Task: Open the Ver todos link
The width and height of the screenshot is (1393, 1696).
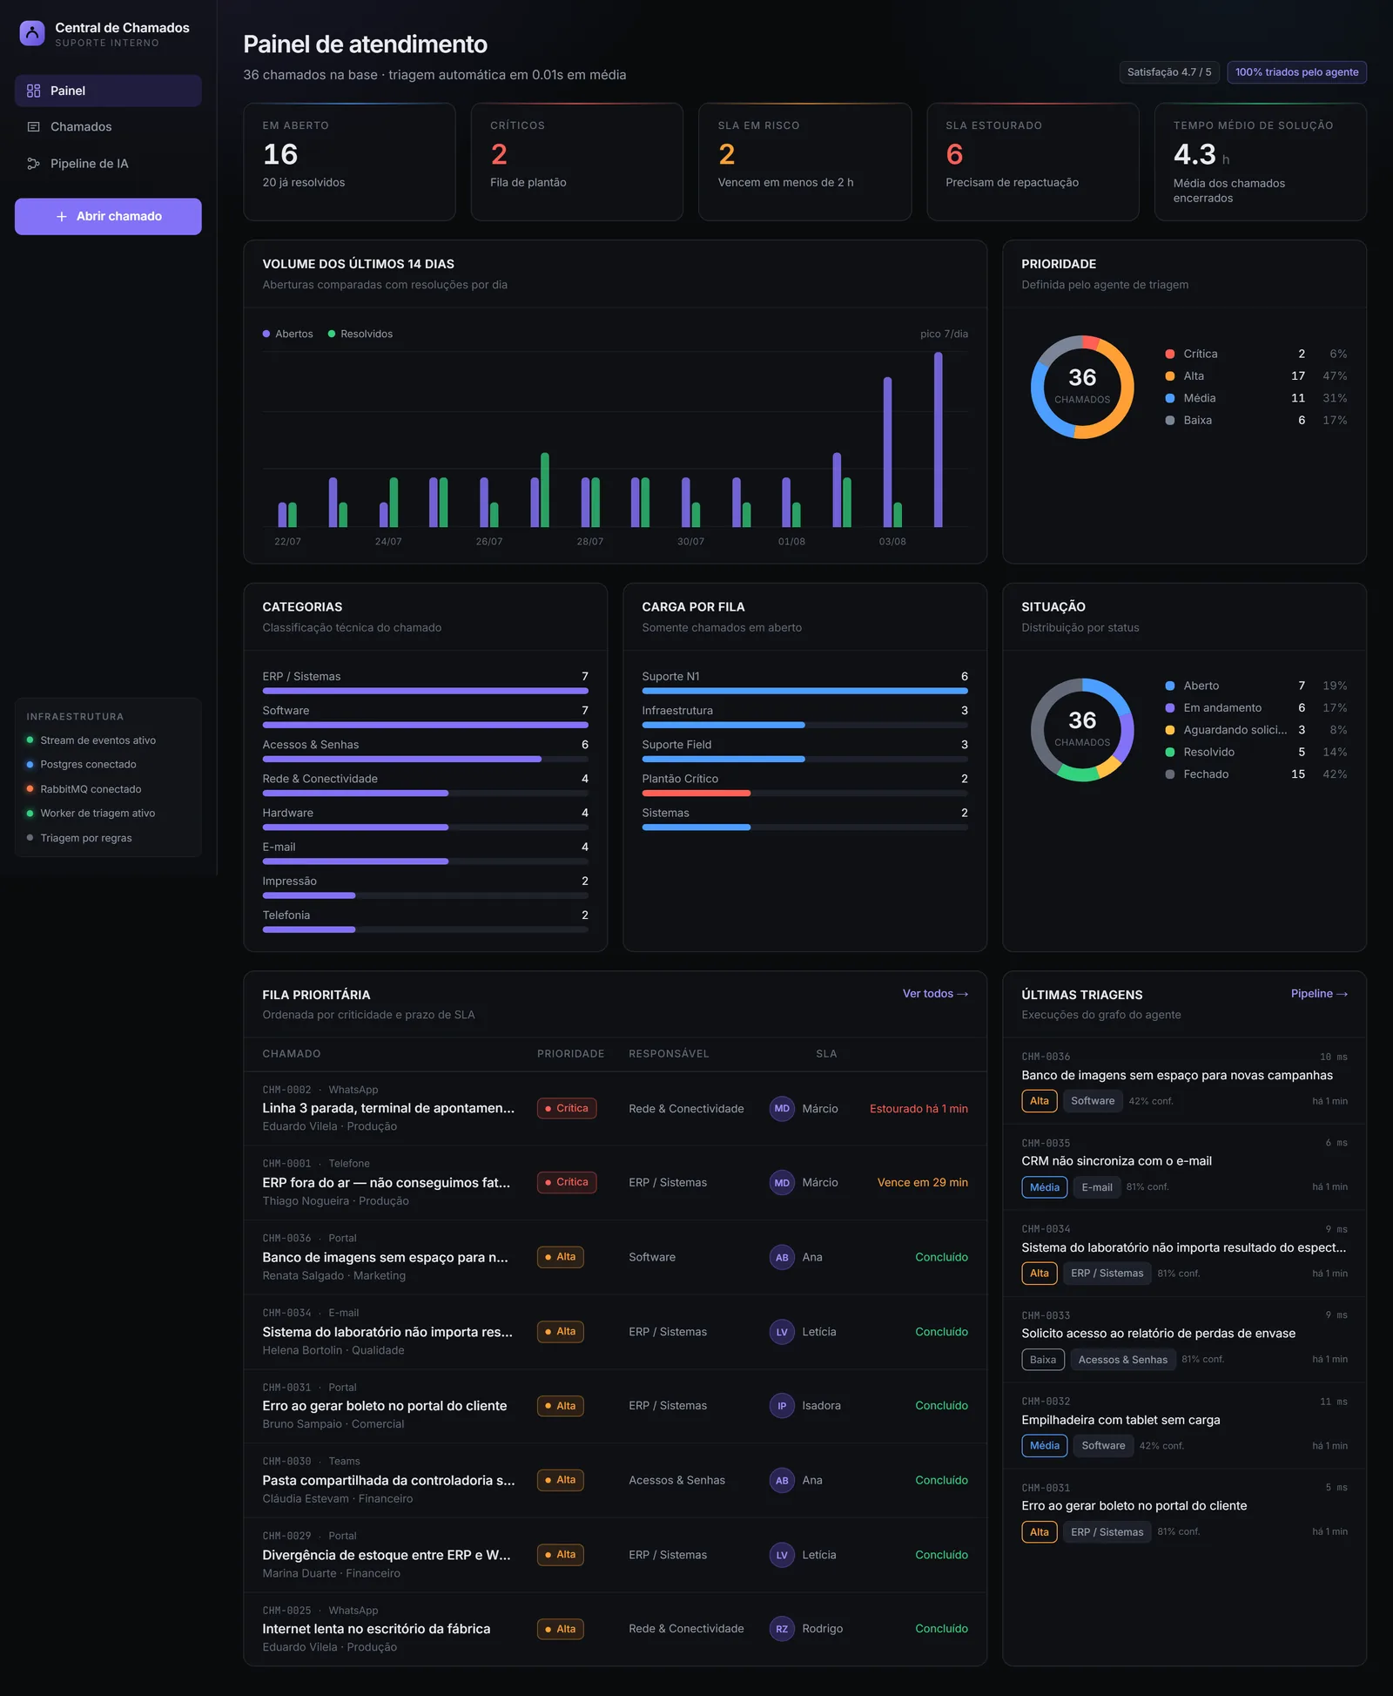Action: tap(935, 994)
